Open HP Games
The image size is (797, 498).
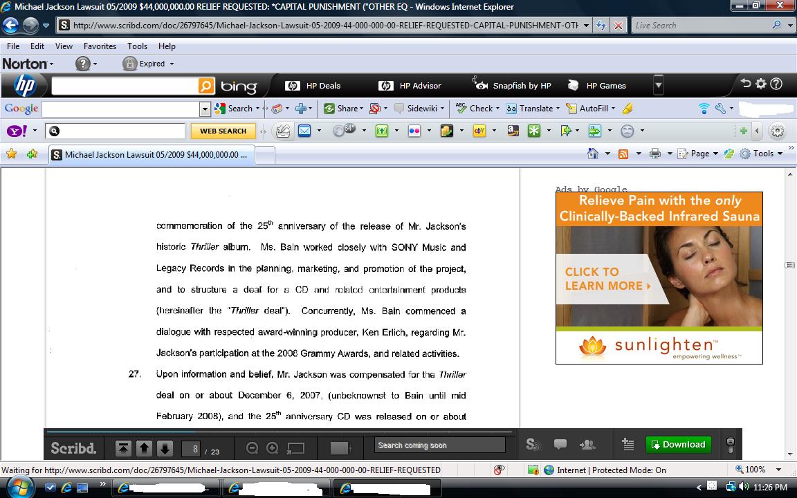(x=596, y=86)
